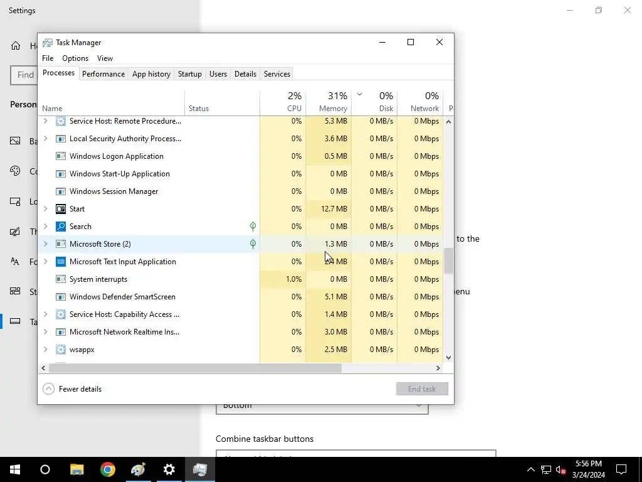Open Windows Start menu on taskbar
The height and width of the screenshot is (482, 642).
(15, 469)
